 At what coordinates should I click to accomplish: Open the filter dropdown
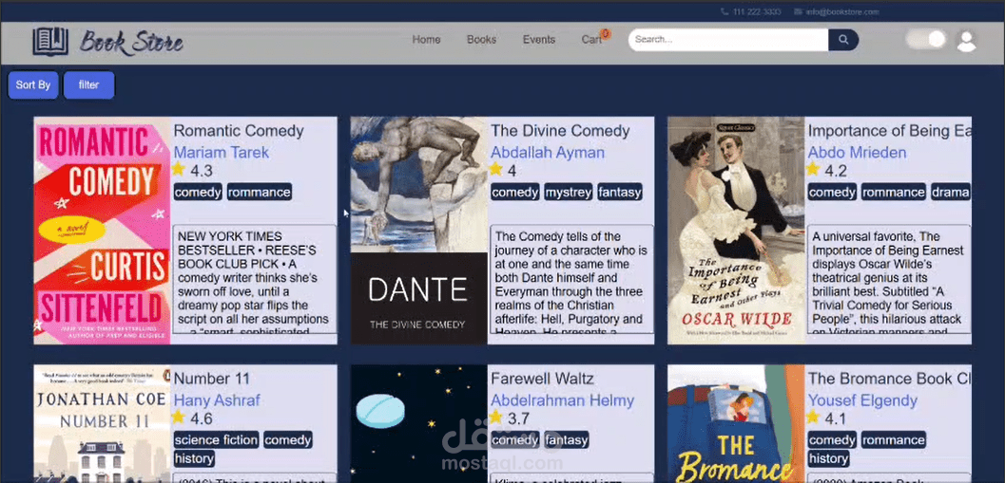point(89,85)
